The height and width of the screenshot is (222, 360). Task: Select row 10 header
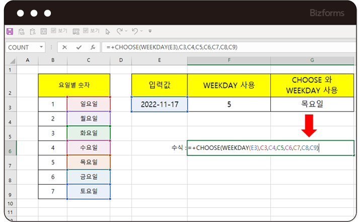[x=11, y=204]
